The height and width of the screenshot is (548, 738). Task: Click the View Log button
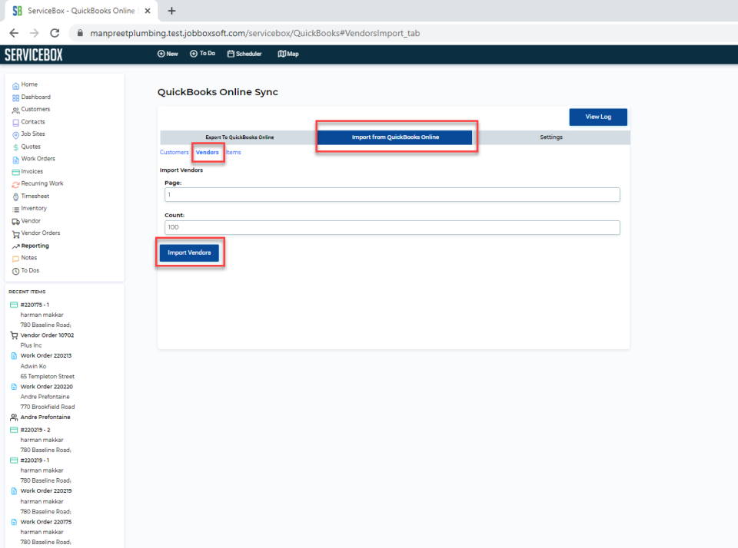598,117
